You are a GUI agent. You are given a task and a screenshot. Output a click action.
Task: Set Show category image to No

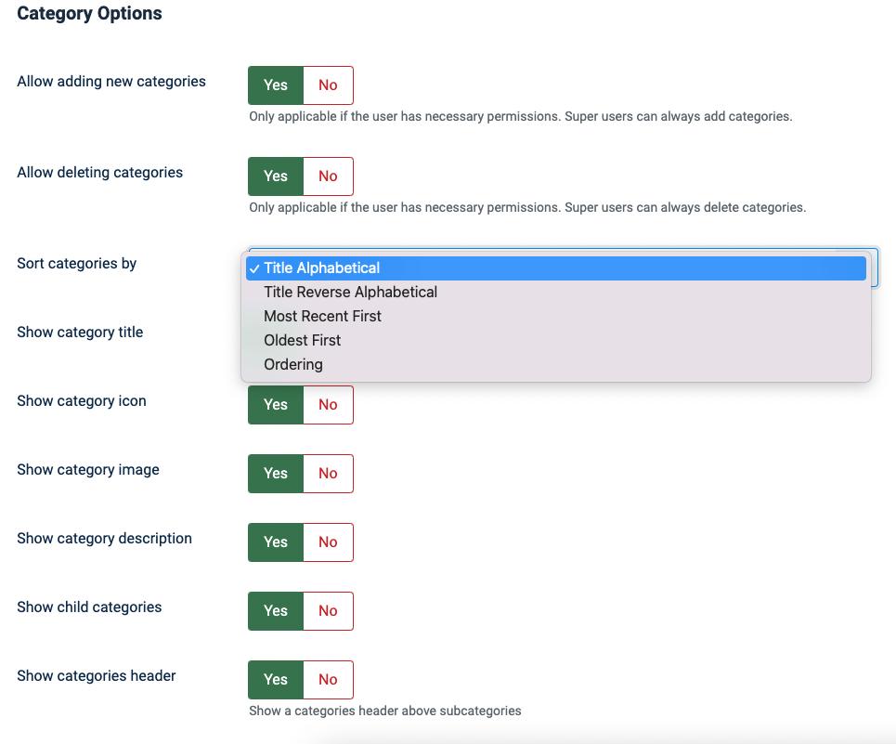click(328, 473)
